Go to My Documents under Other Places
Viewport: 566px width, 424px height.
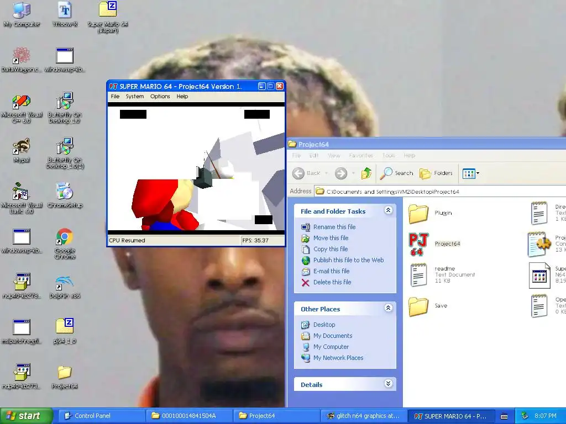[332, 336]
